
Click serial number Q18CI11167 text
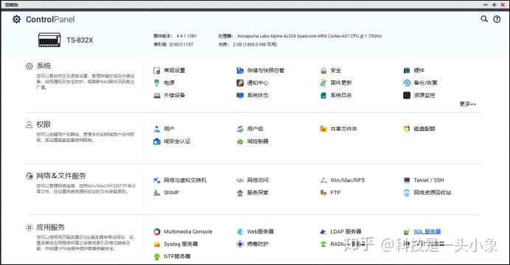(181, 44)
